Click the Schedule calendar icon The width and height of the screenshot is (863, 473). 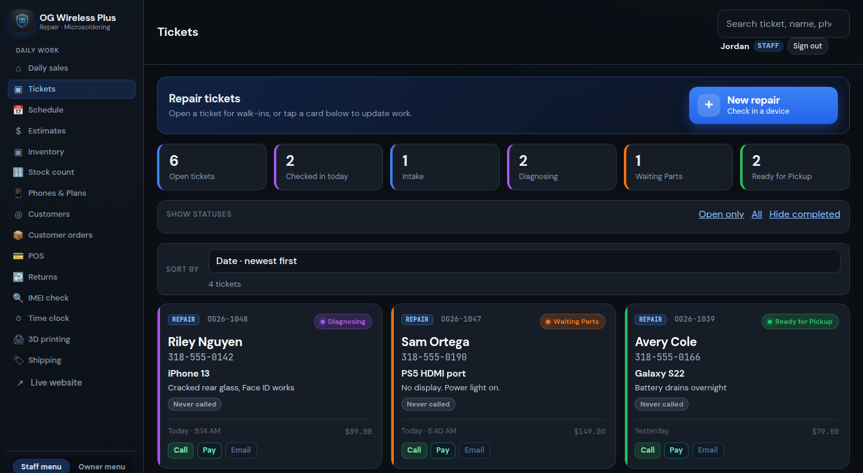pos(18,110)
